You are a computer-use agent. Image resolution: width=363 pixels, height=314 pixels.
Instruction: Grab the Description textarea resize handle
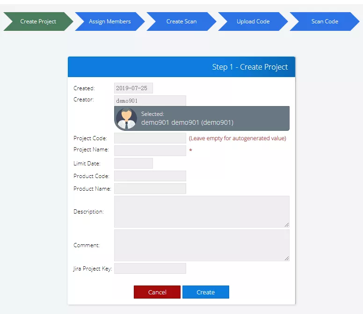[x=287, y=225]
